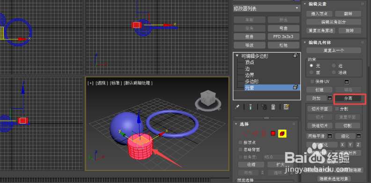This screenshot has height=183, width=371.
Task: Select constraint radio 法线
Action: (x=334, y=72)
